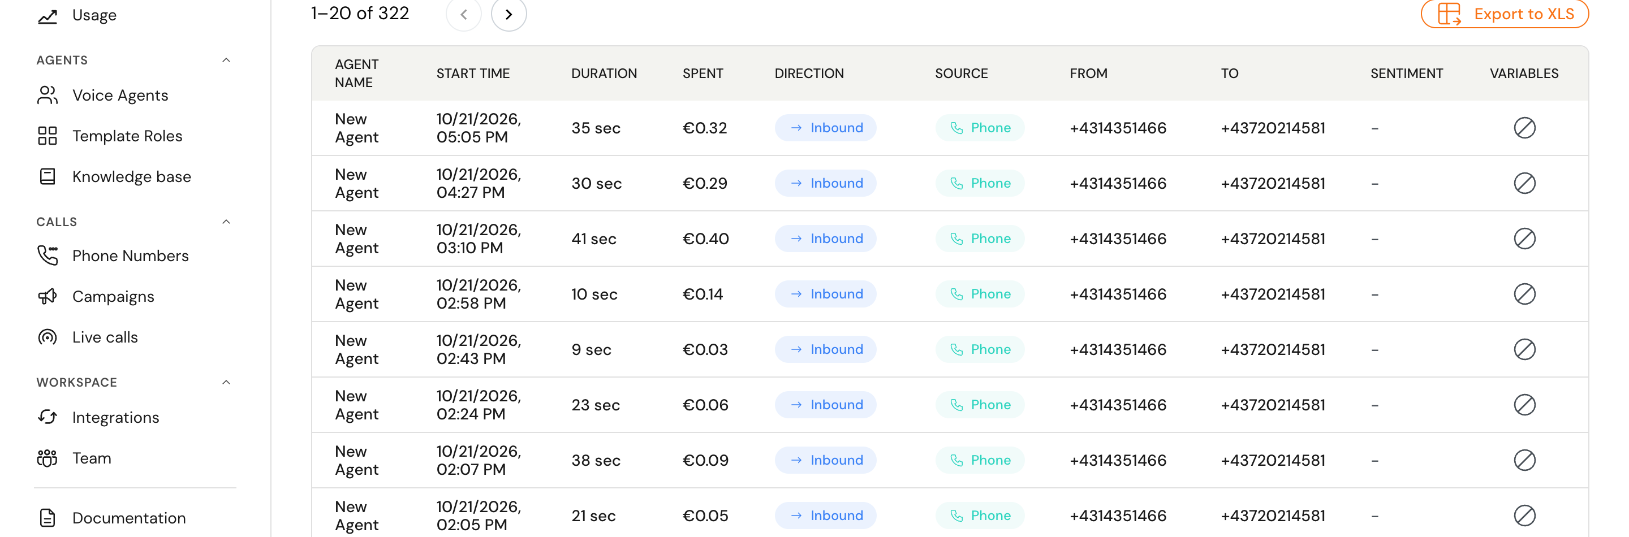Click variables icon for the 05:05 PM call

pos(1524,128)
